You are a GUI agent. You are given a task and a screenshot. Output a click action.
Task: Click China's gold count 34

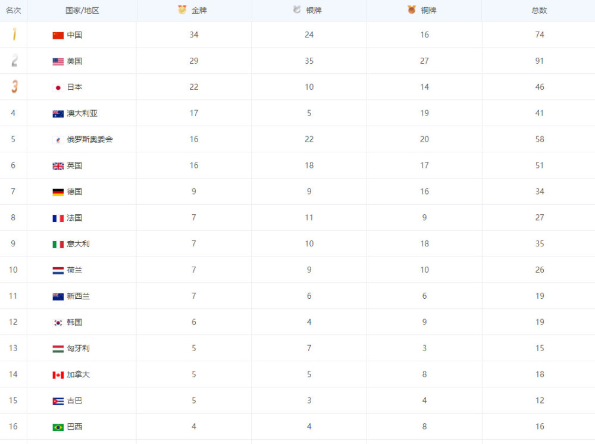tap(194, 35)
